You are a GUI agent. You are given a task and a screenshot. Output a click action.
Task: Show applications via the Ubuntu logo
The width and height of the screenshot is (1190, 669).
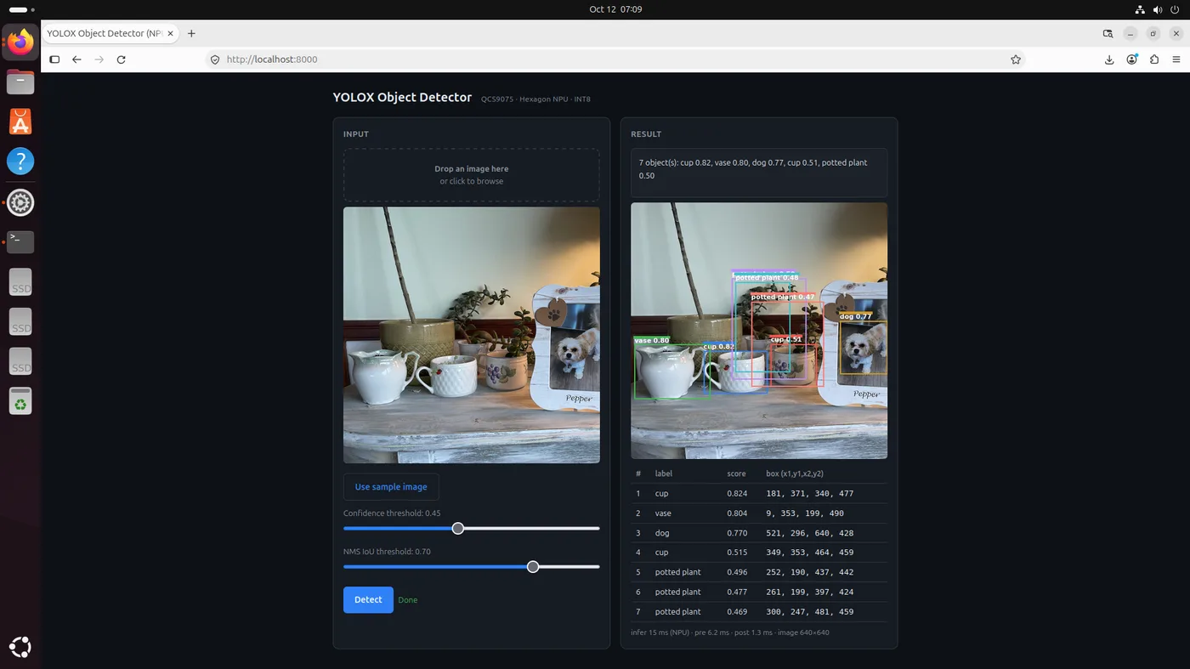point(20,647)
